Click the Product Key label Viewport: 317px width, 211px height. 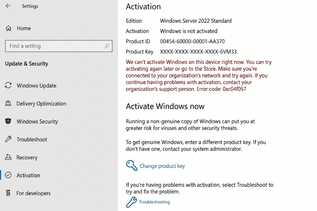[x=139, y=52]
